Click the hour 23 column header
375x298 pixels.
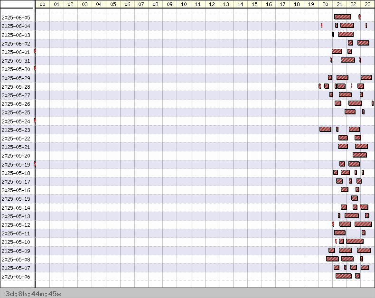click(367, 4)
